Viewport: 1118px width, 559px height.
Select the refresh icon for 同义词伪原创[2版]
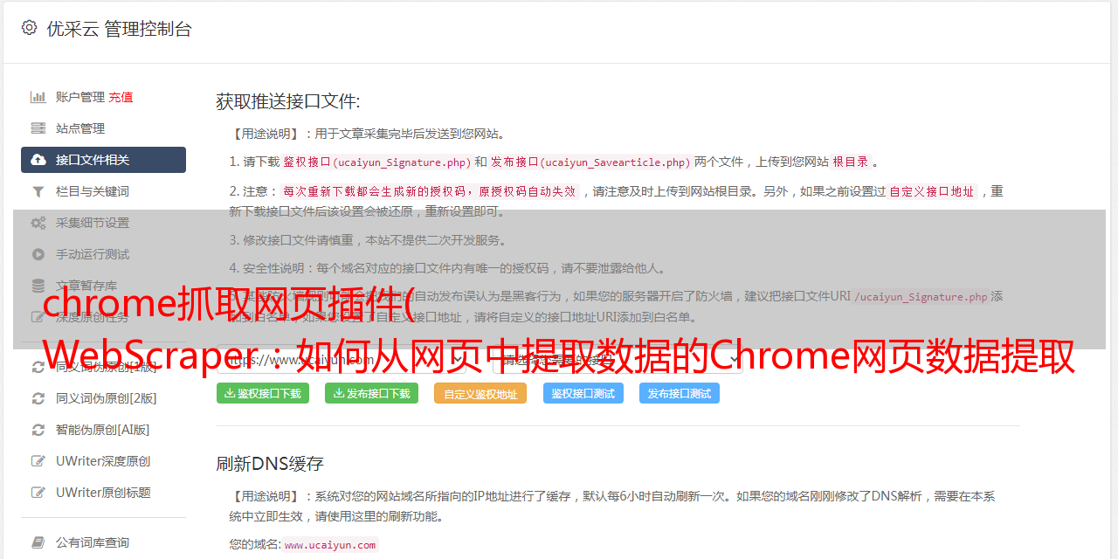pyautogui.click(x=38, y=398)
